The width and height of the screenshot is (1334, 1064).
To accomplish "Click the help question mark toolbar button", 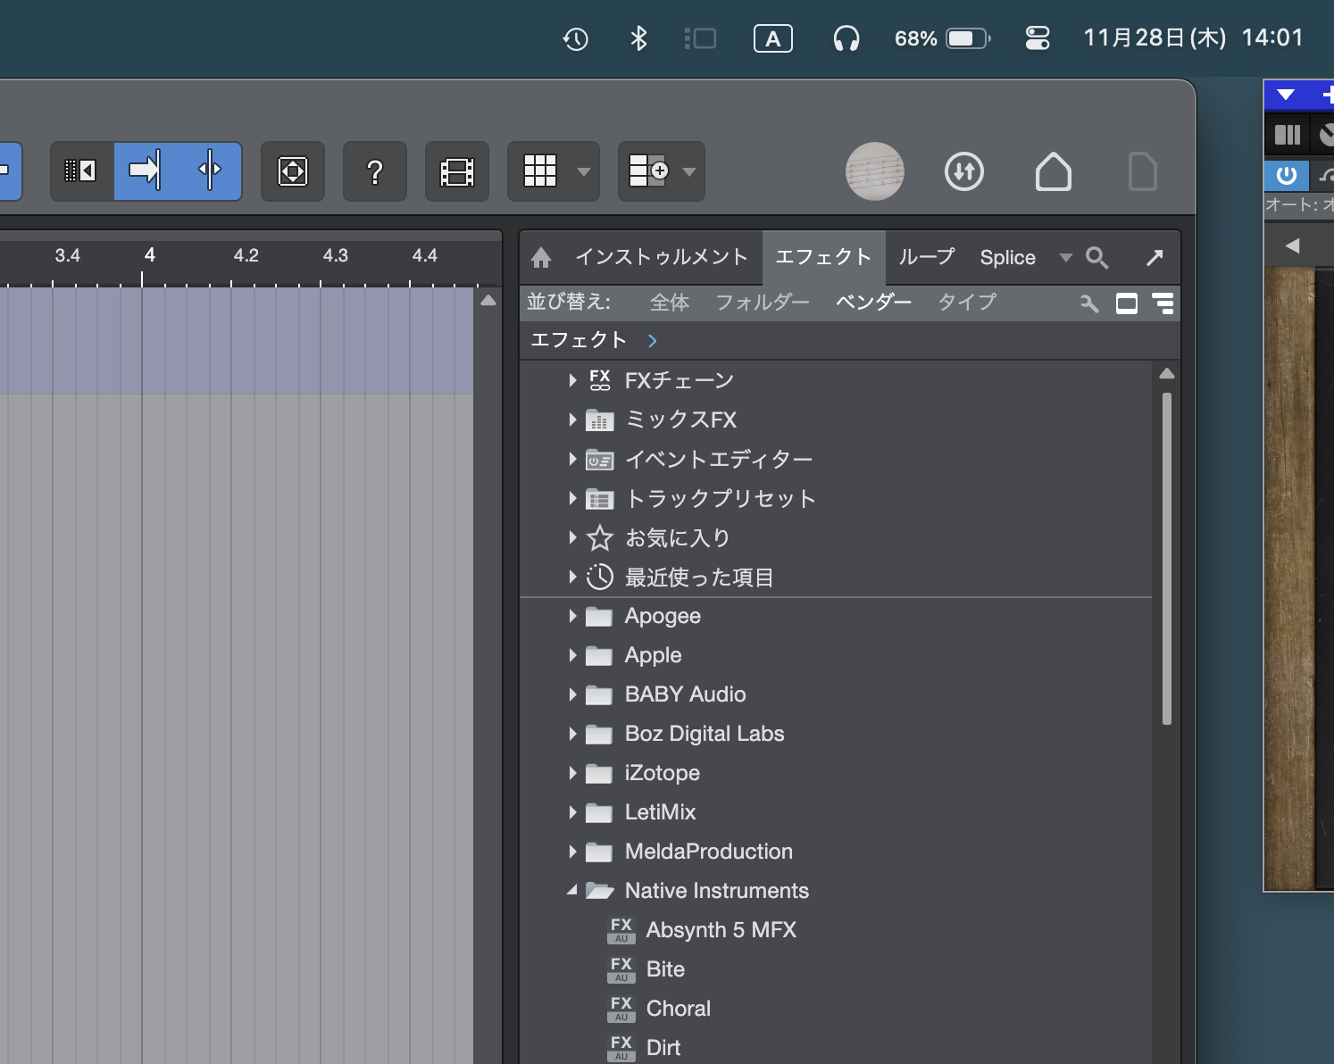I will coord(375,171).
